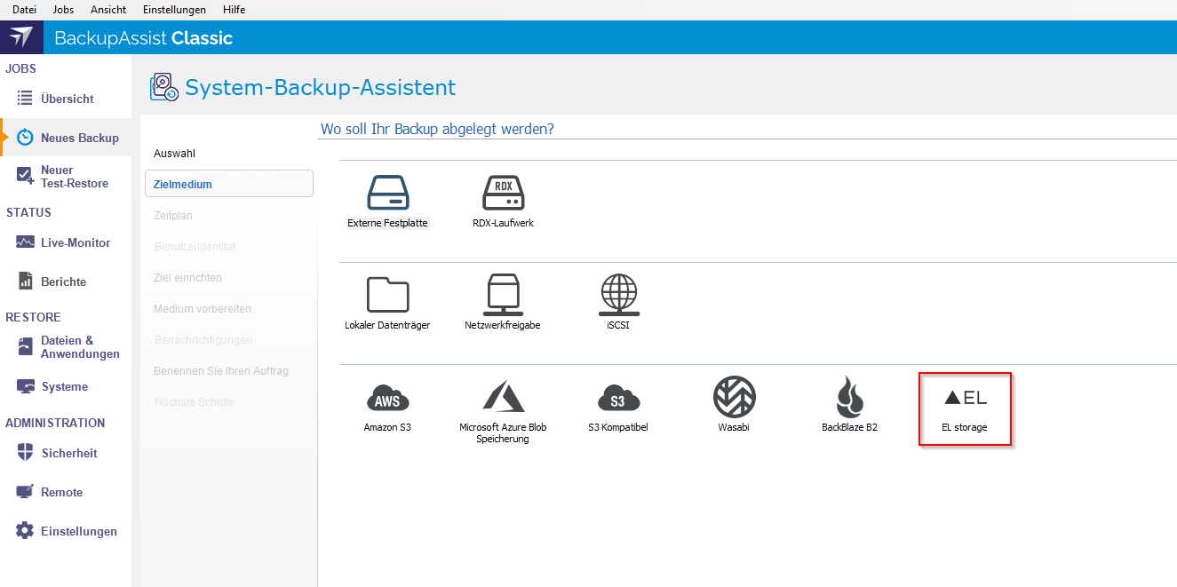Screen dimensions: 1177x587
Task: Go back to the Auswahl step
Action: (174, 154)
